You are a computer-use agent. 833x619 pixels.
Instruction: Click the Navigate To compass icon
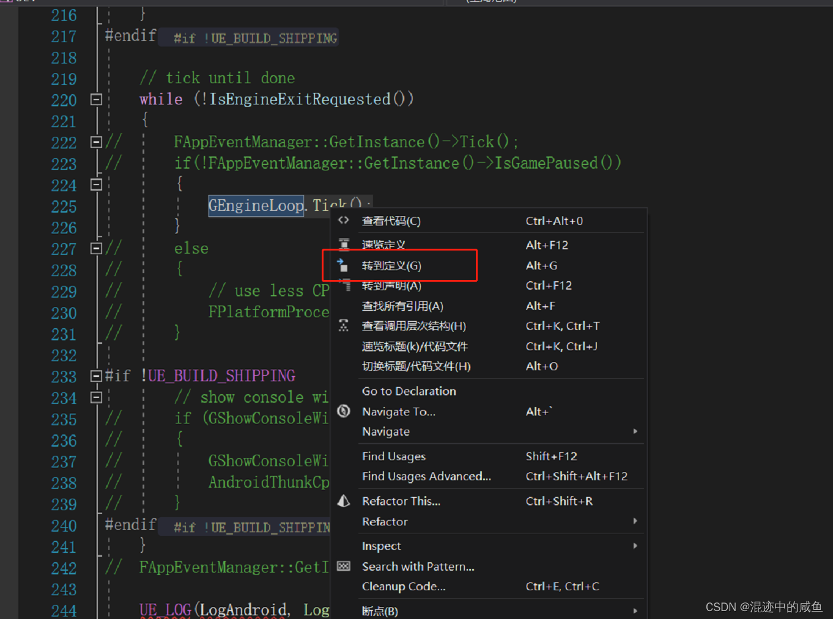[x=344, y=411]
